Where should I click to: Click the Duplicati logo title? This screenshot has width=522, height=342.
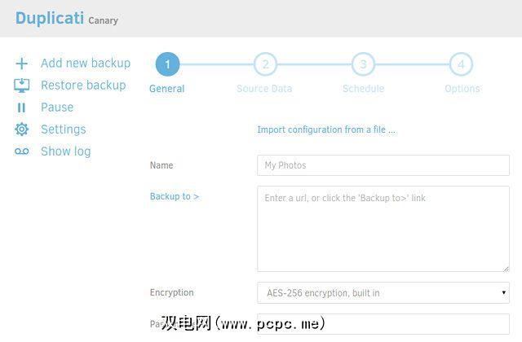click(x=50, y=18)
